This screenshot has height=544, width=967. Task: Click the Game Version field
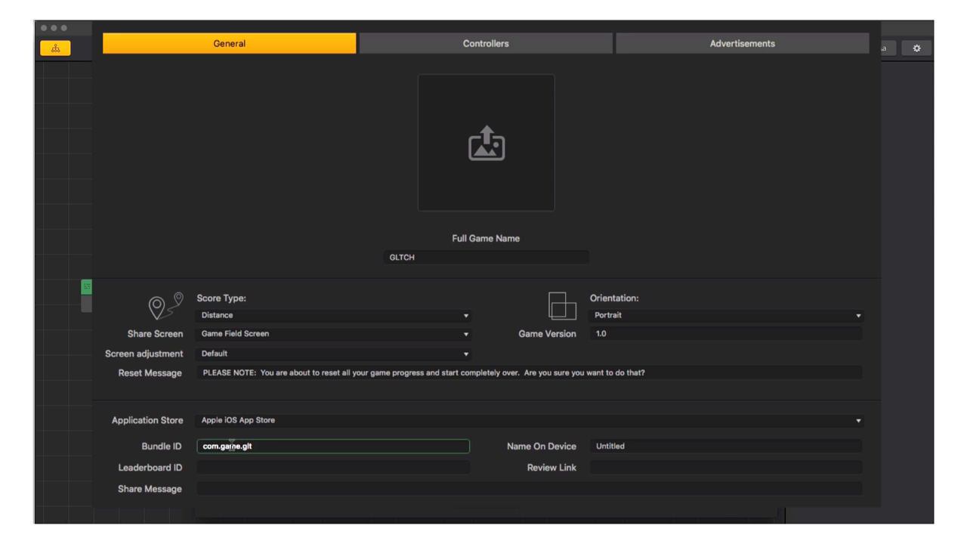coord(725,334)
